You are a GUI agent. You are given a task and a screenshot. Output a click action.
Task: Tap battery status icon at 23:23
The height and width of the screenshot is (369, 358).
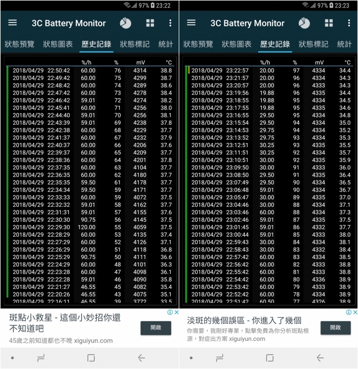331,5
